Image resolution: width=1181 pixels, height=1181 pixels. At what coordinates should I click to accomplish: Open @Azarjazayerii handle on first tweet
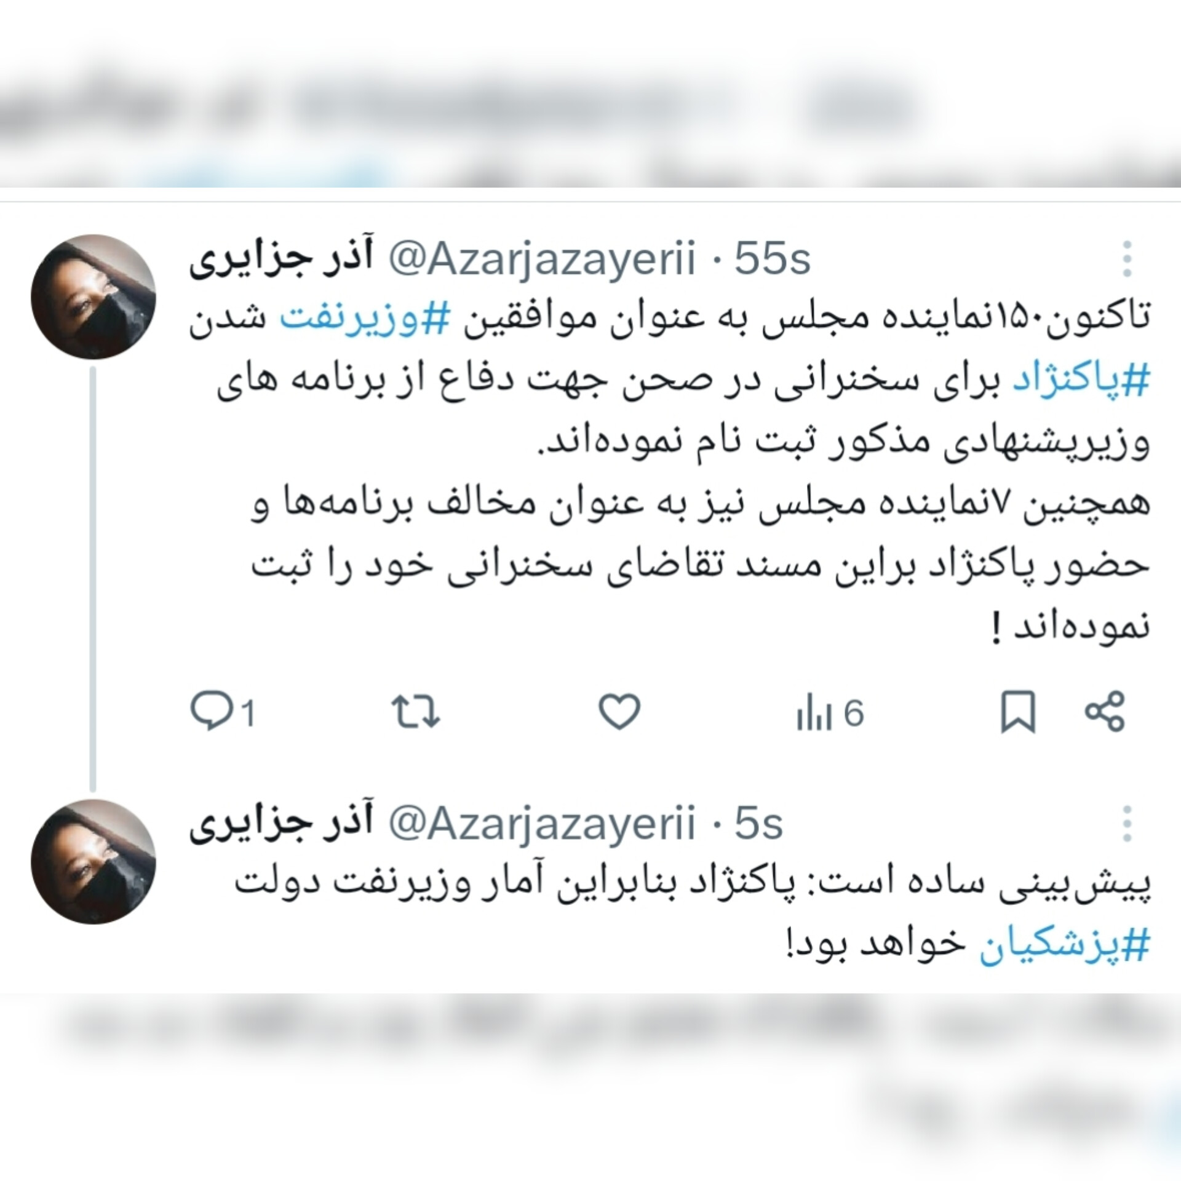[x=541, y=260]
